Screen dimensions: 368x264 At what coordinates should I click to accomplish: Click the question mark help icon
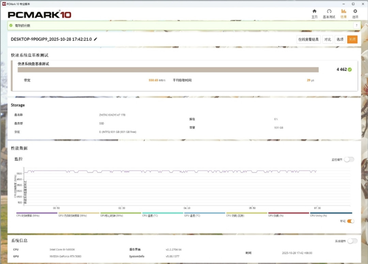click(x=356, y=25)
